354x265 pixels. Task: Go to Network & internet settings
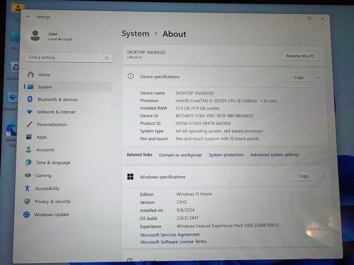click(x=68, y=112)
